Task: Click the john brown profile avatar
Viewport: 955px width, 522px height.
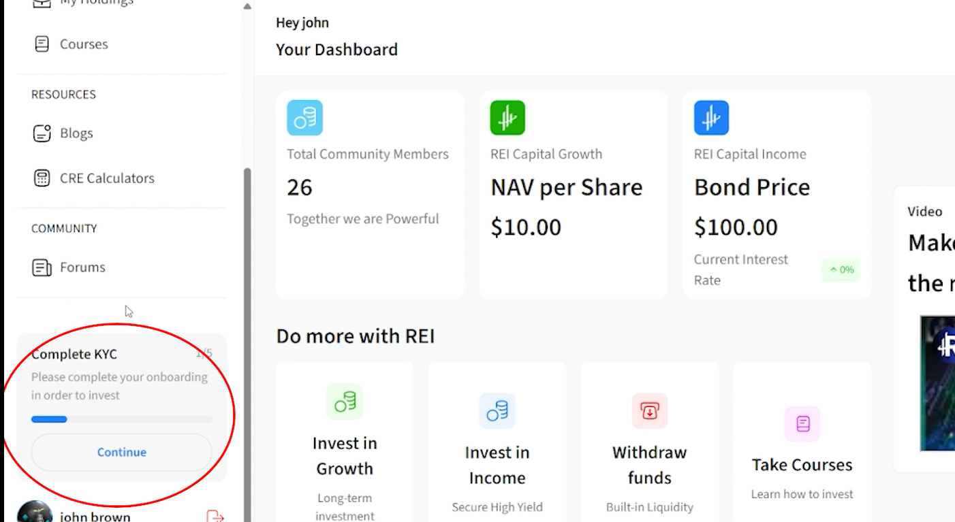Action: (x=34, y=513)
